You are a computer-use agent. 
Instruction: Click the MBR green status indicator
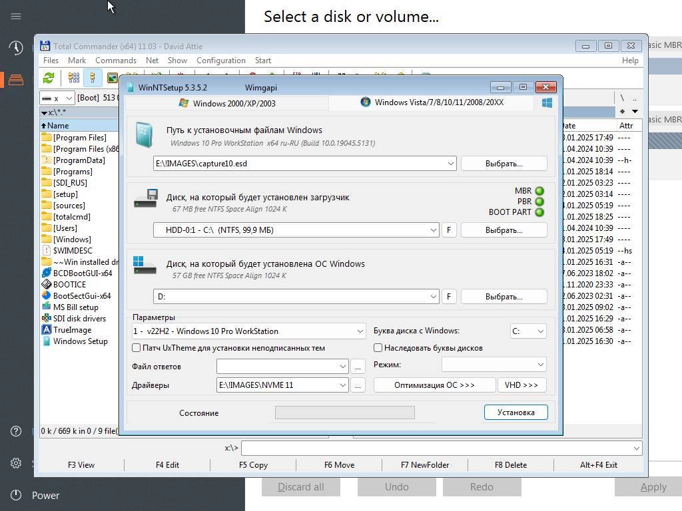coord(539,191)
